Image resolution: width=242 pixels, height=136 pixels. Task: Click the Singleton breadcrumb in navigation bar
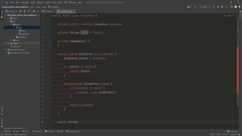54,7
